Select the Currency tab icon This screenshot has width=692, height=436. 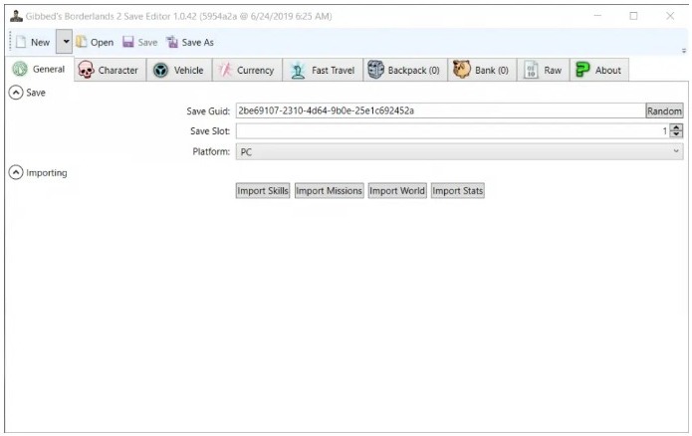coord(225,71)
